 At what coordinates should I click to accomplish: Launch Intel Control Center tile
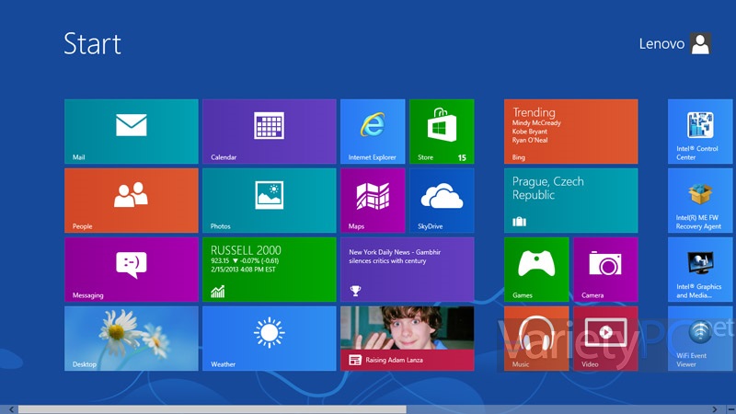700,132
